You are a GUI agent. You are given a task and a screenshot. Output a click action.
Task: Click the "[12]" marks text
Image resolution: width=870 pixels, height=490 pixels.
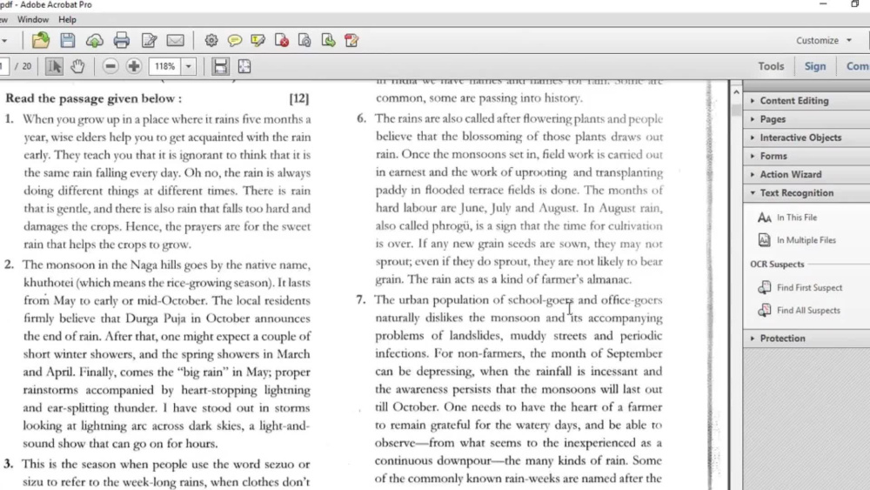point(298,98)
